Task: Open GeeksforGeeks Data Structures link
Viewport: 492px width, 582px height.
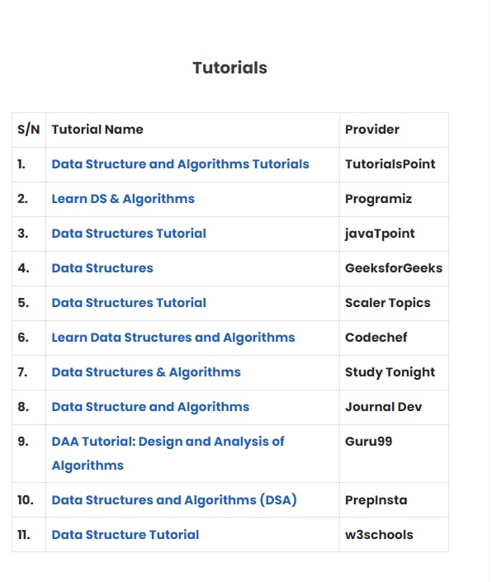Action: [102, 268]
